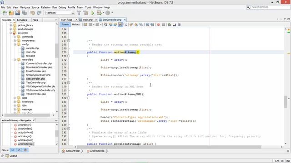291x163 pixels.
Task: Expand the extensions folder node
Action: tap(15, 101)
